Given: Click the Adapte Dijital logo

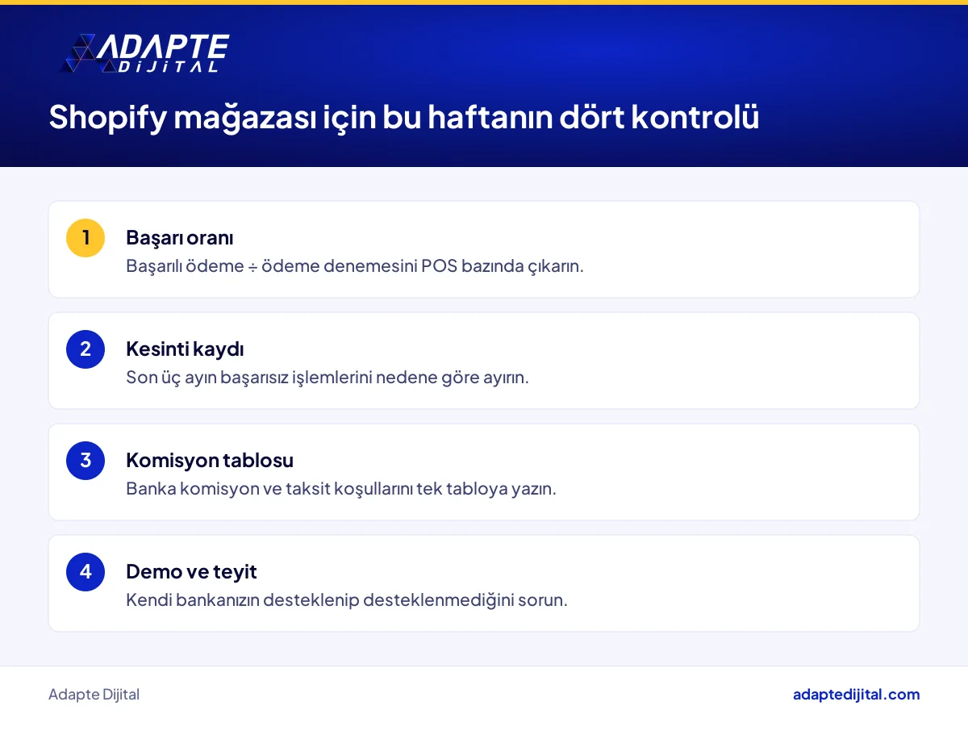Looking at the screenshot, I should [144, 54].
